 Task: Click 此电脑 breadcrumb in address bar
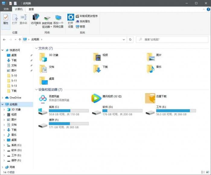(x=35, y=39)
